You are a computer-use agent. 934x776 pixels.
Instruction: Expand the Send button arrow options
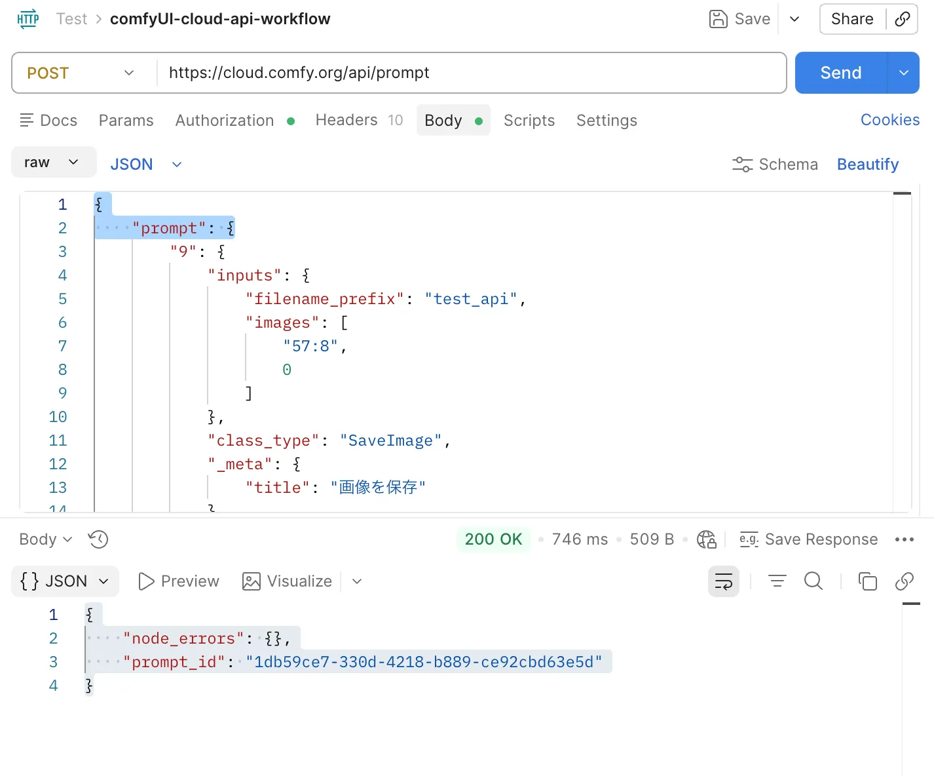904,73
